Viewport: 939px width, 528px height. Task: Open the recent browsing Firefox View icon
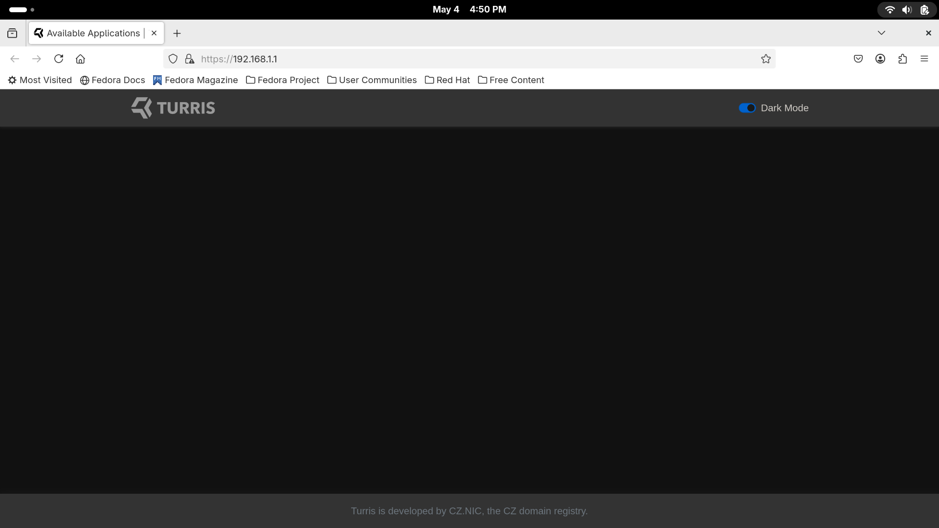point(12,33)
